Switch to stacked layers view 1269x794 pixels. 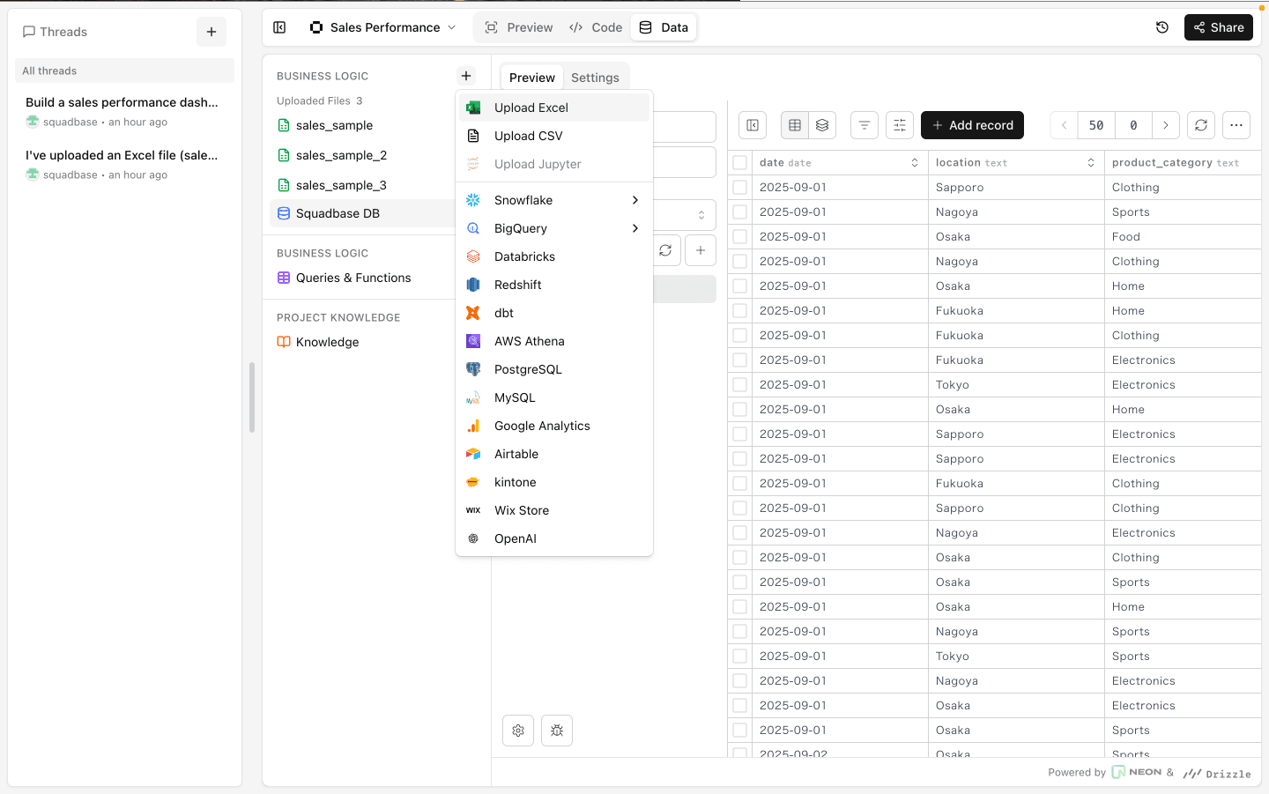pos(822,125)
